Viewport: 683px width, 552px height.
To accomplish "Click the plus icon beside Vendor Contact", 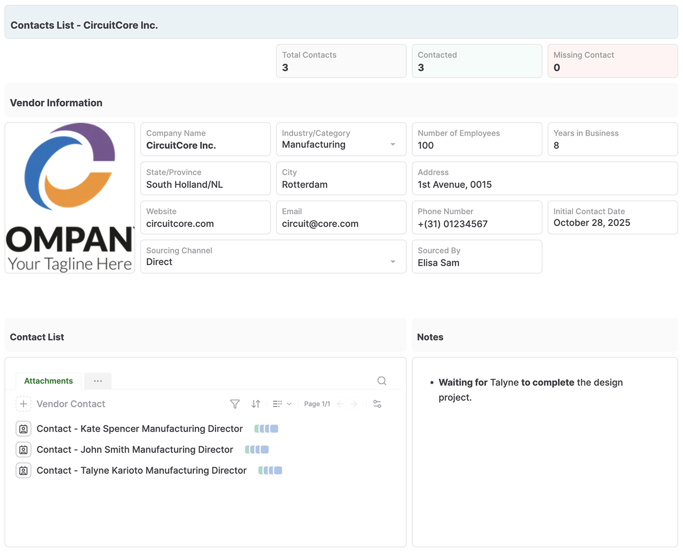I will tap(23, 404).
